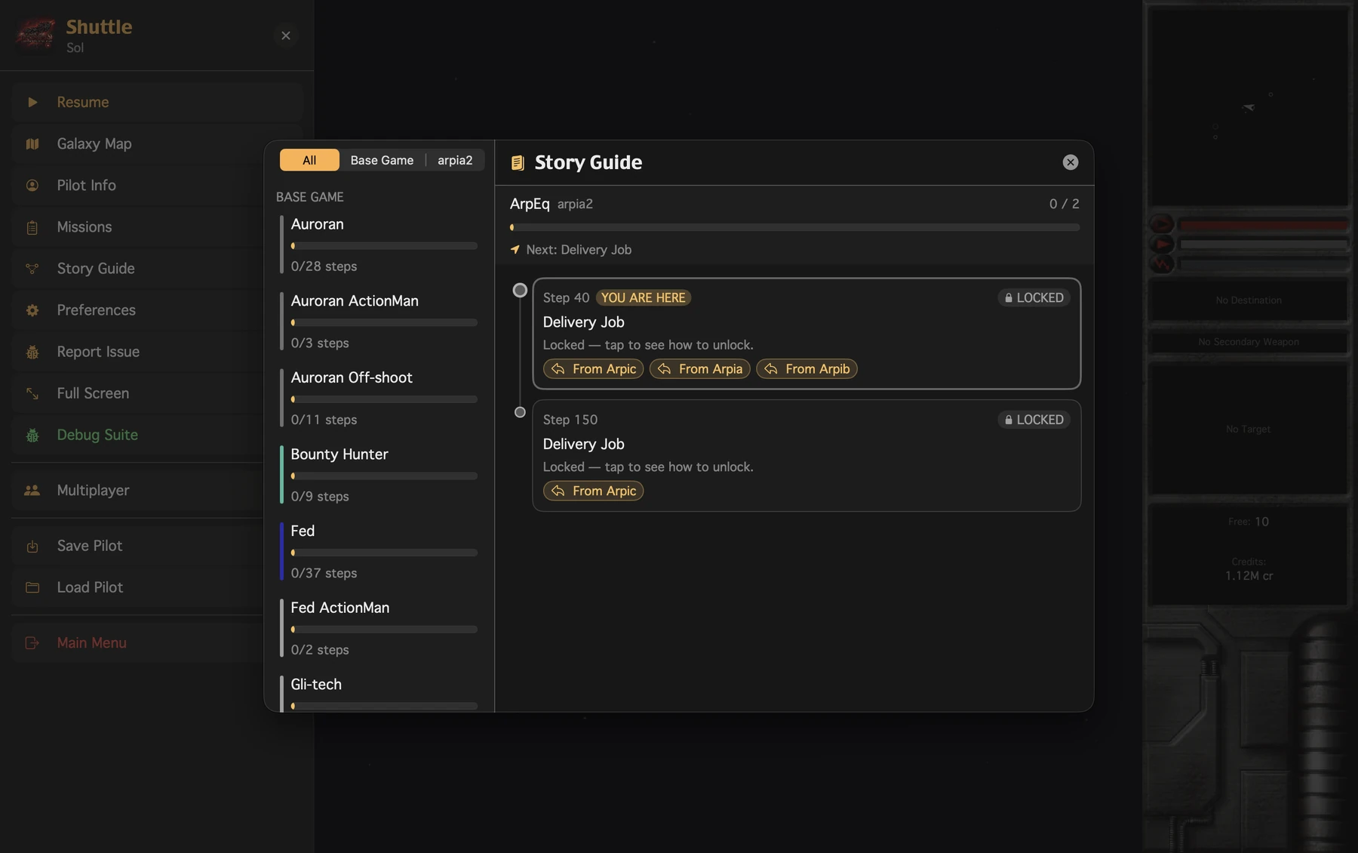Click the Resume menu item
The image size is (1358, 853).
157,102
